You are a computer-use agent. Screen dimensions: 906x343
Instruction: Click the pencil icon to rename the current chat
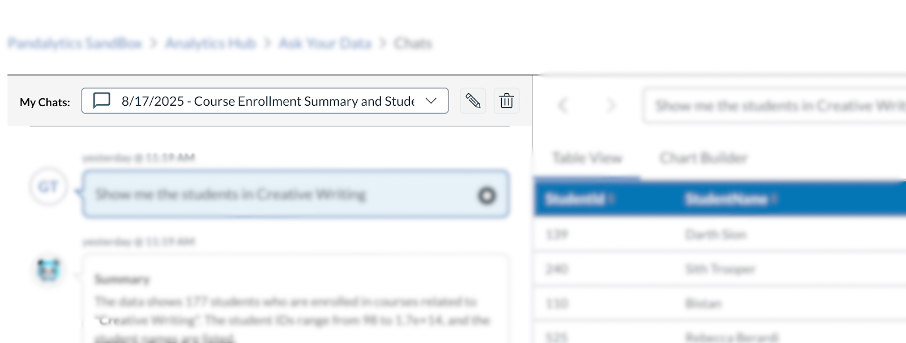point(473,101)
